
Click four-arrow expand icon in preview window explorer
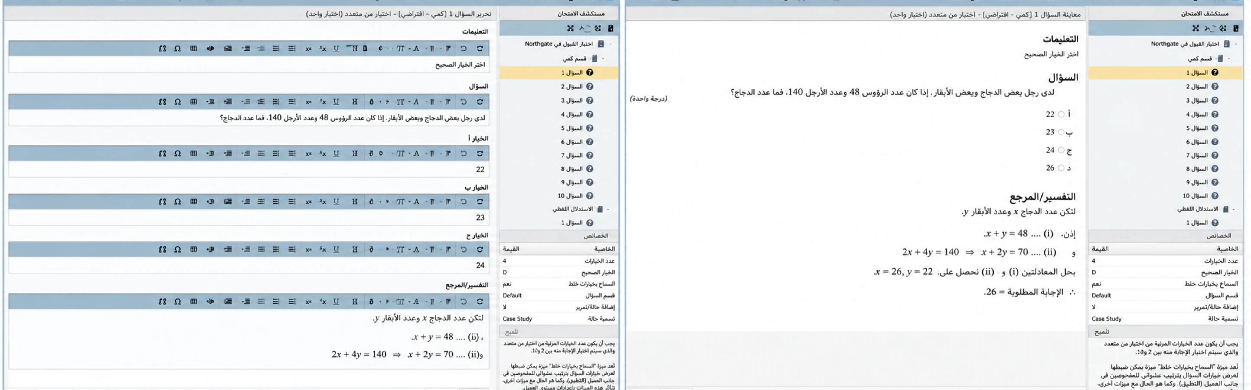point(1195,29)
